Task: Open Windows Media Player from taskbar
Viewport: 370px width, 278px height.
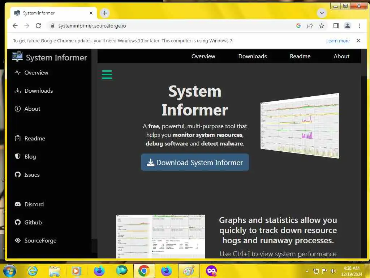Action: click(x=76, y=271)
